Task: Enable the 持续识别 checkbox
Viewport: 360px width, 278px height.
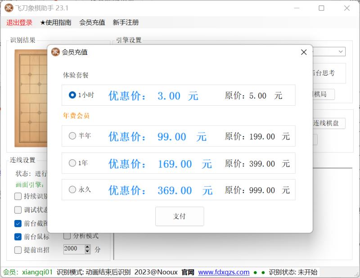Action: click(x=18, y=196)
